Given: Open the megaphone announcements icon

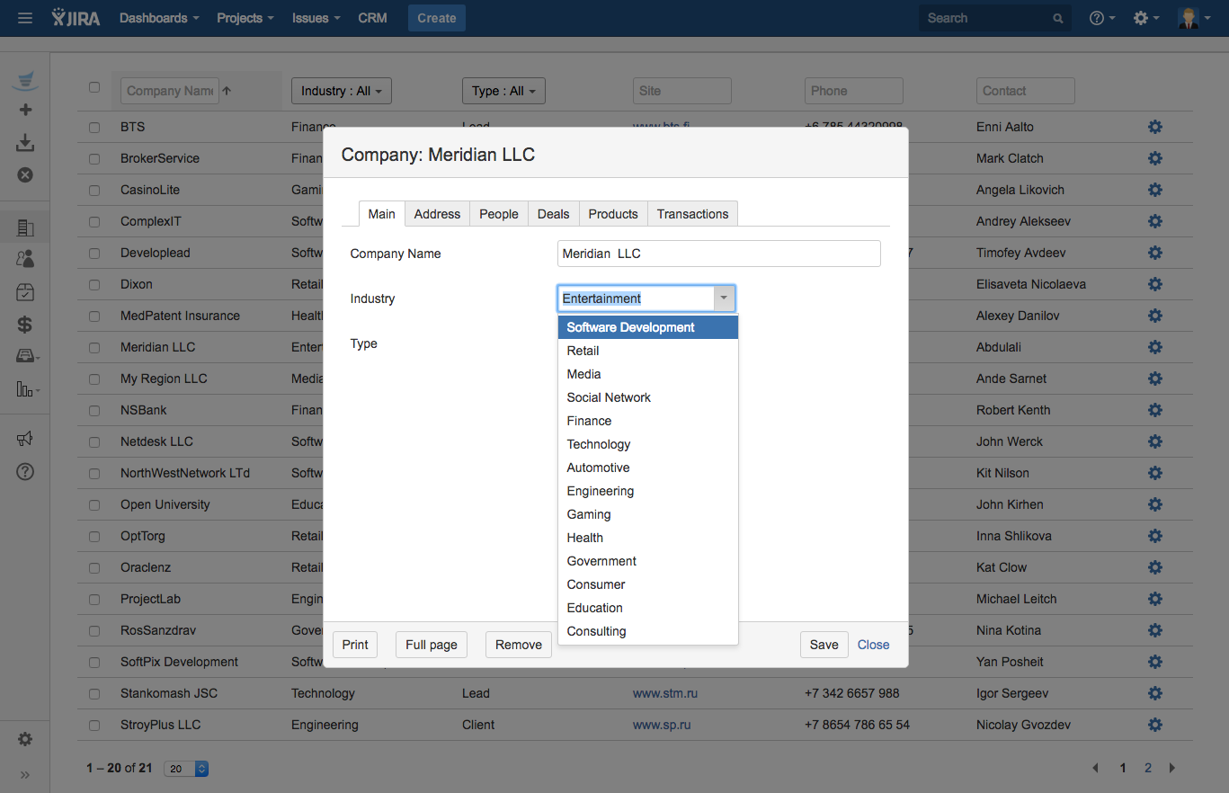Looking at the screenshot, I should click(x=25, y=439).
